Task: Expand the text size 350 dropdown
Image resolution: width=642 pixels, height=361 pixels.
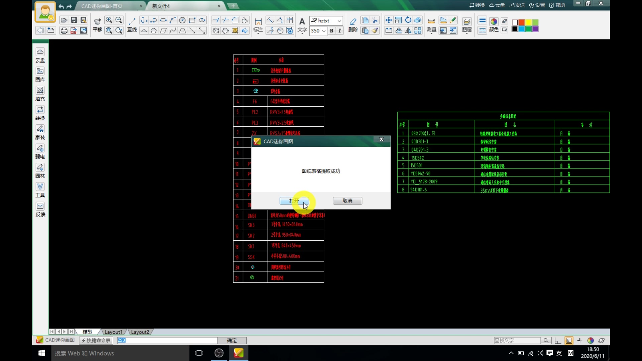Action: [x=324, y=31]
